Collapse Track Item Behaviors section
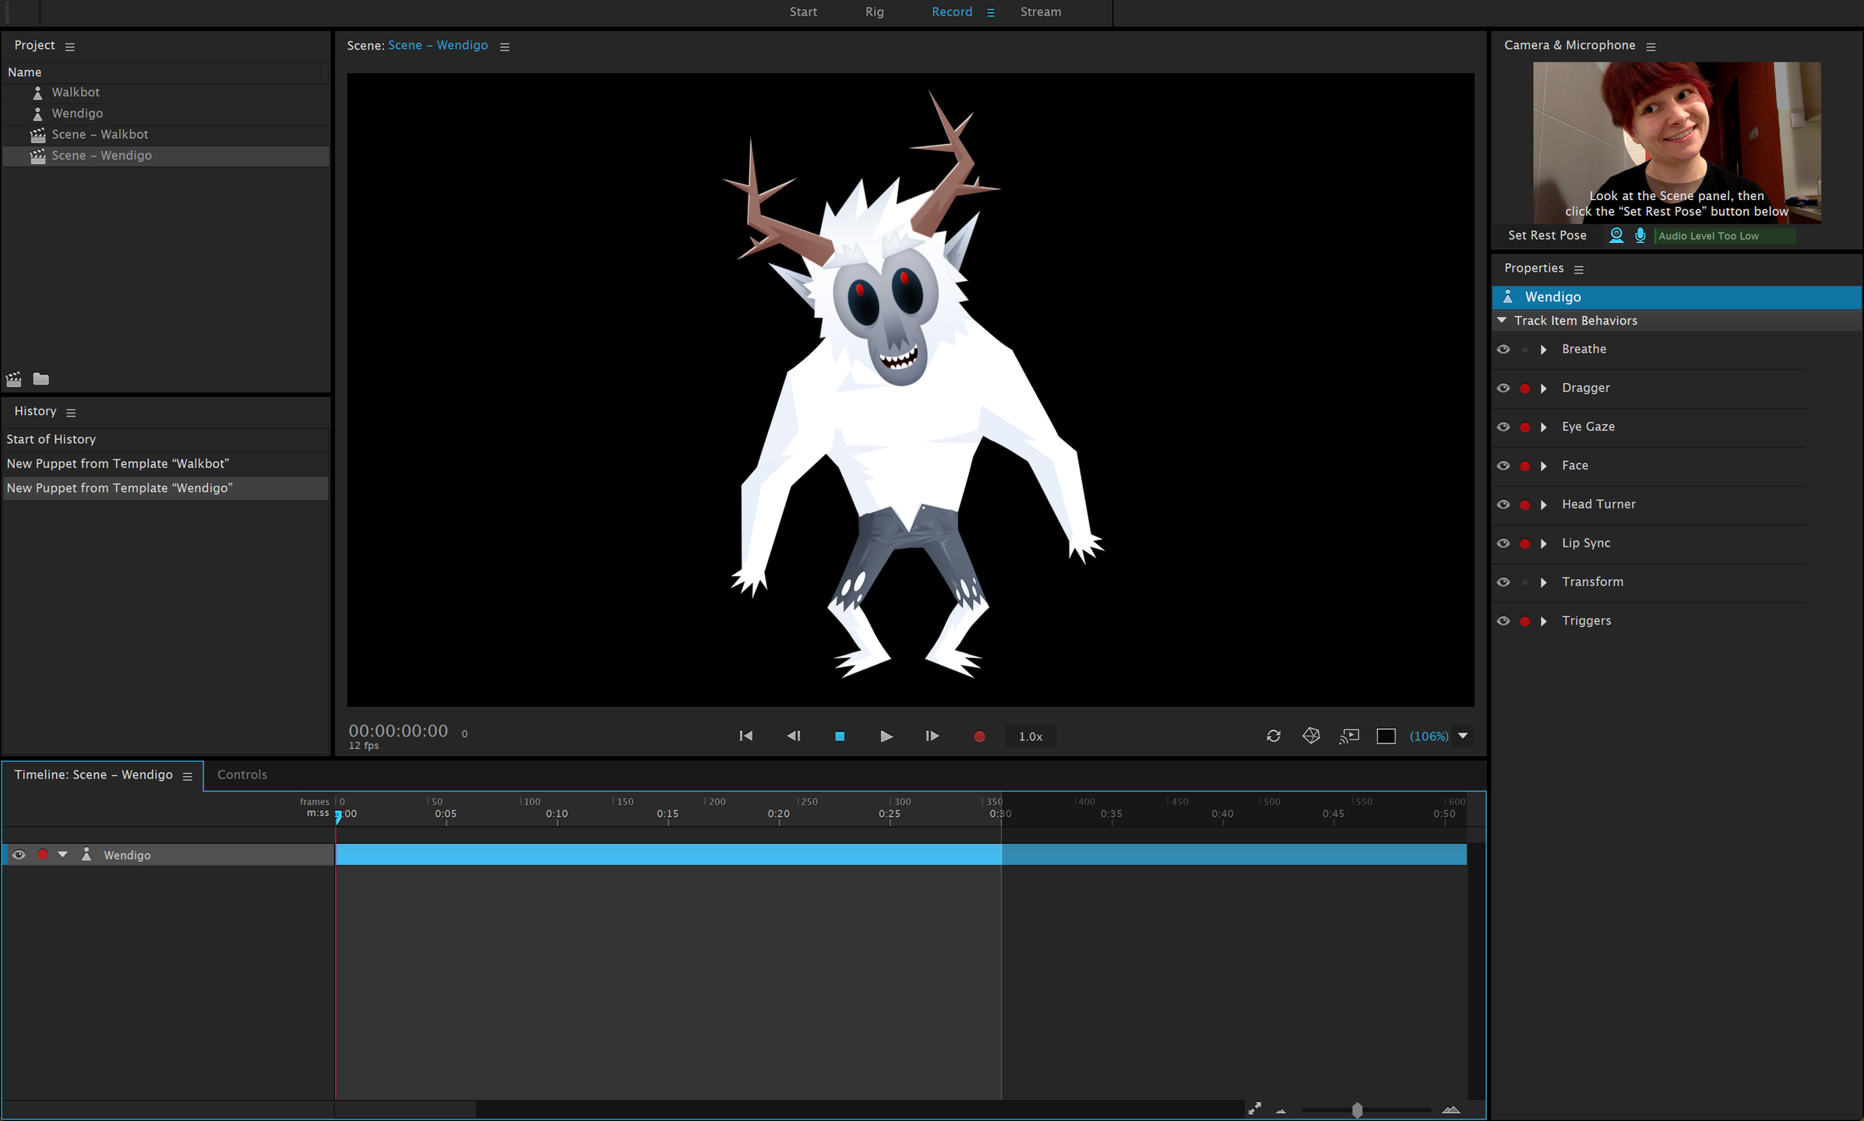Screen dimensions: 1864x1121 click(1501, 320)
